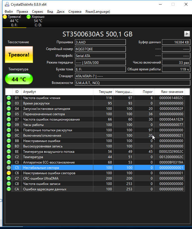
Task: Click raw value 00000614802C
Action: click(171, 98)
